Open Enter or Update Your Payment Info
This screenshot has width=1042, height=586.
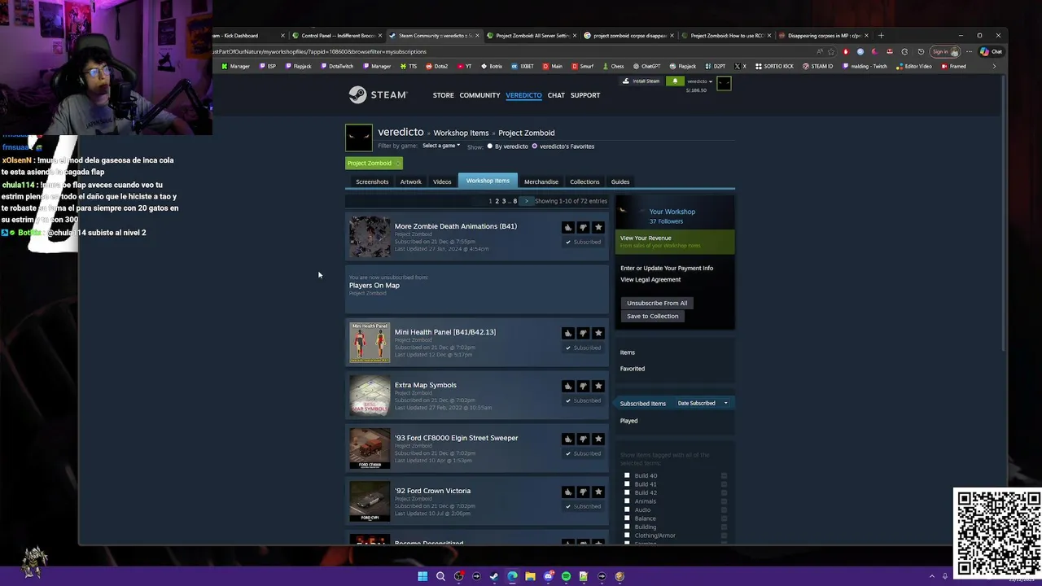667,268
